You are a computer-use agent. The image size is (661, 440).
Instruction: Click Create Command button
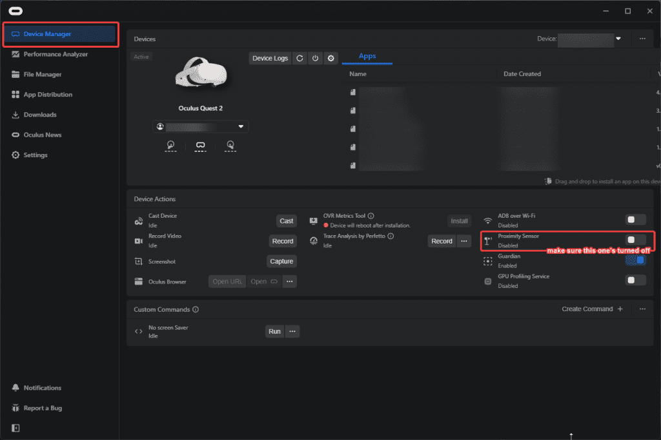tap(593, 309)
